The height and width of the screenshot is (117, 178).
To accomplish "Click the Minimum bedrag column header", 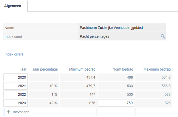I will click(82, 69).
